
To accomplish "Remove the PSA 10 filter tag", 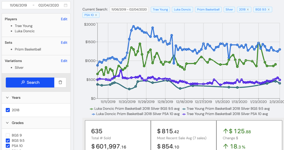I will (x=96, y=15).
